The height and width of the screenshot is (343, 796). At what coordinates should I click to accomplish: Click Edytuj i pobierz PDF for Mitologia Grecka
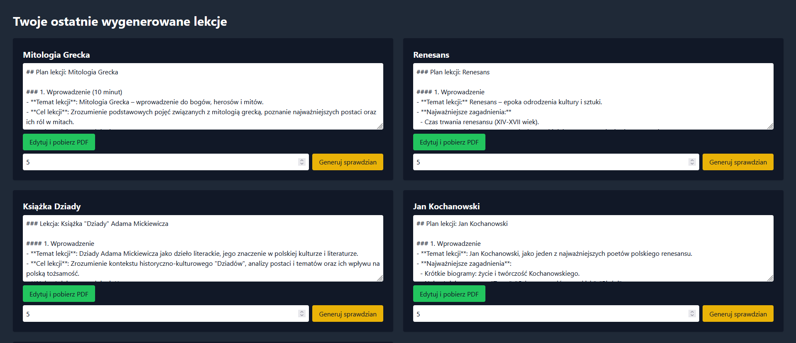click(59, 142)
